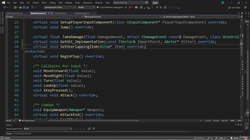
Task: Click the Clear All output icon
Action: pyautogui.click(x=89, y=129)
